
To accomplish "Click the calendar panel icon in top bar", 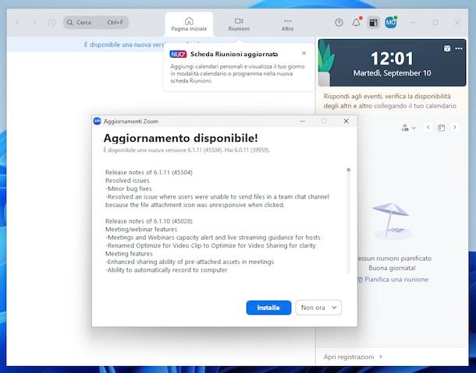I will point(373,23).
